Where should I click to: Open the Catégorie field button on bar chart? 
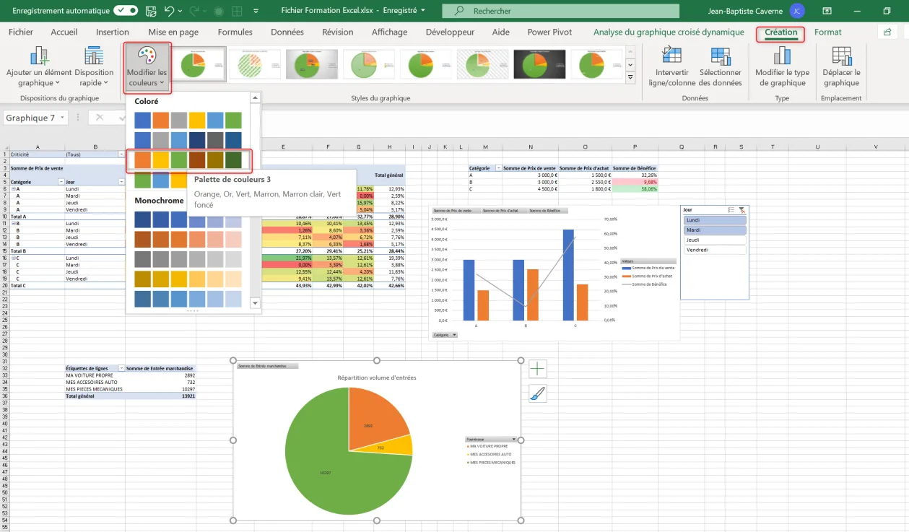(x=444, y=335)
